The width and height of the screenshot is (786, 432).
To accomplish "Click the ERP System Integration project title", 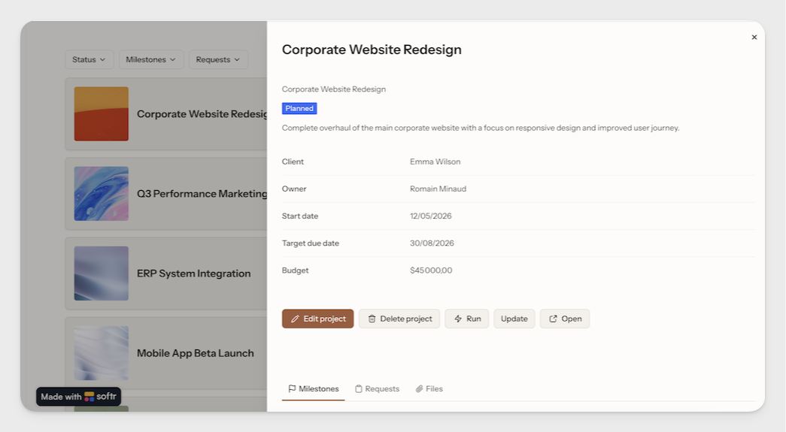I will tap(194, 273).
